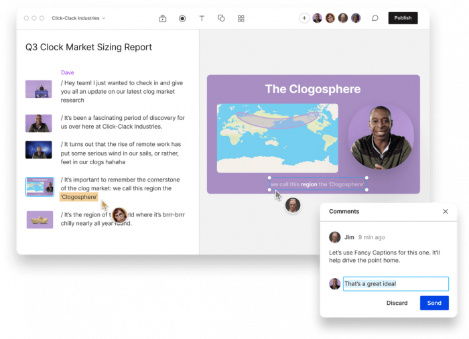Screen dimensions: 469x339
Task: Click the collaborator cursor avatar over the script text
Action: (x=119, y=215)
